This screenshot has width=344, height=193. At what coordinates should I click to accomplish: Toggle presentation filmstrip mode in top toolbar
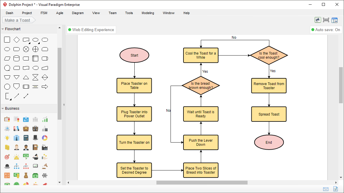click(x=326, y=20)
